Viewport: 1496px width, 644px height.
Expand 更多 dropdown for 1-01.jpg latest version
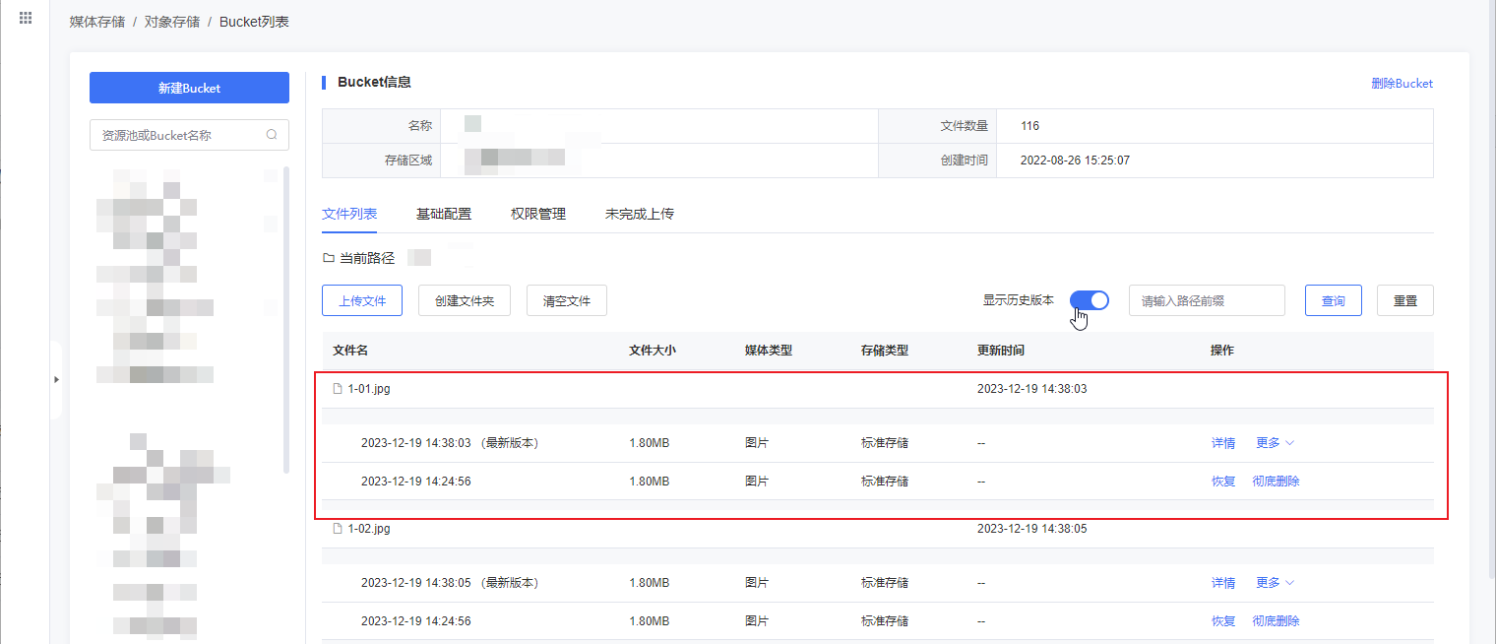1275,443
